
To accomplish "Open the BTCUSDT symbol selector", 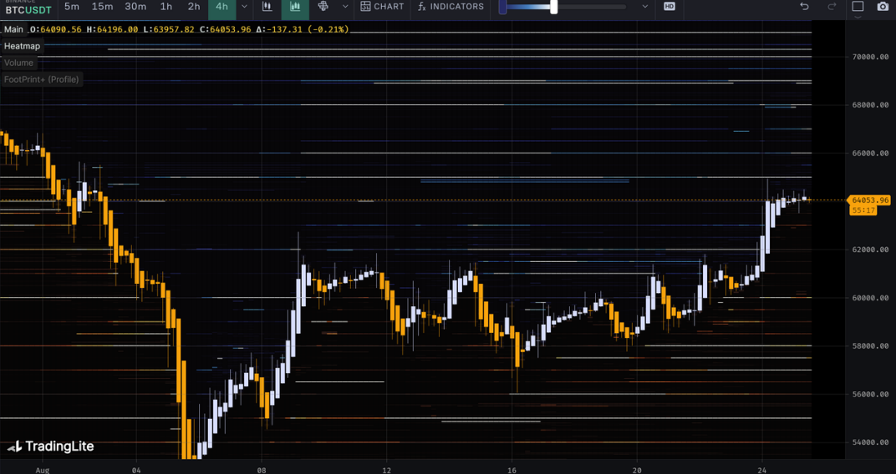I will (x=28, y=8).
